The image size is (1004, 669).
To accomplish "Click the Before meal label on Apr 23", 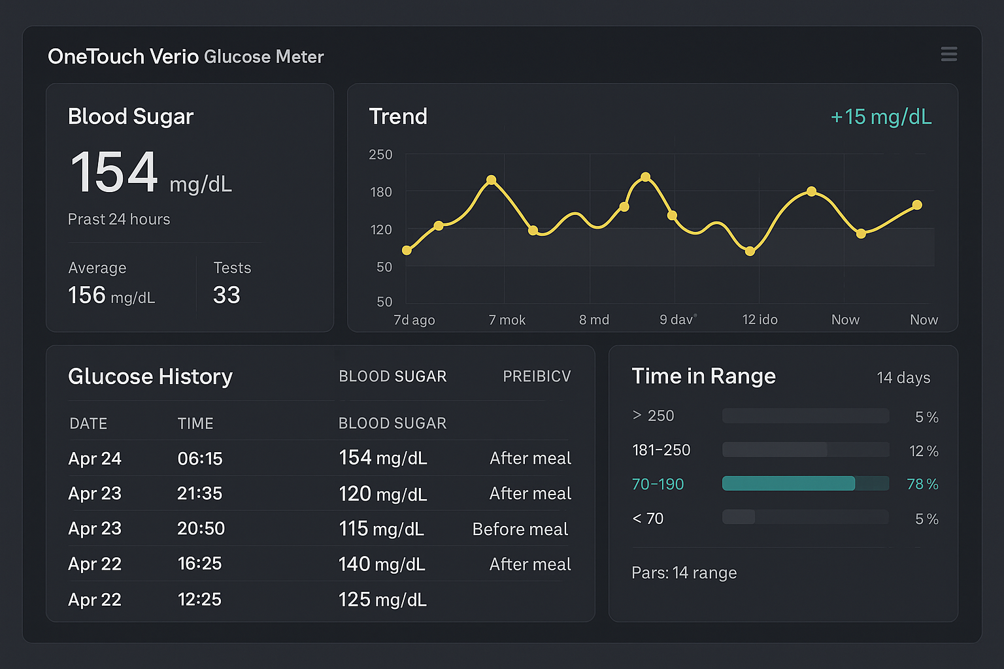I will tap(520, 529).
